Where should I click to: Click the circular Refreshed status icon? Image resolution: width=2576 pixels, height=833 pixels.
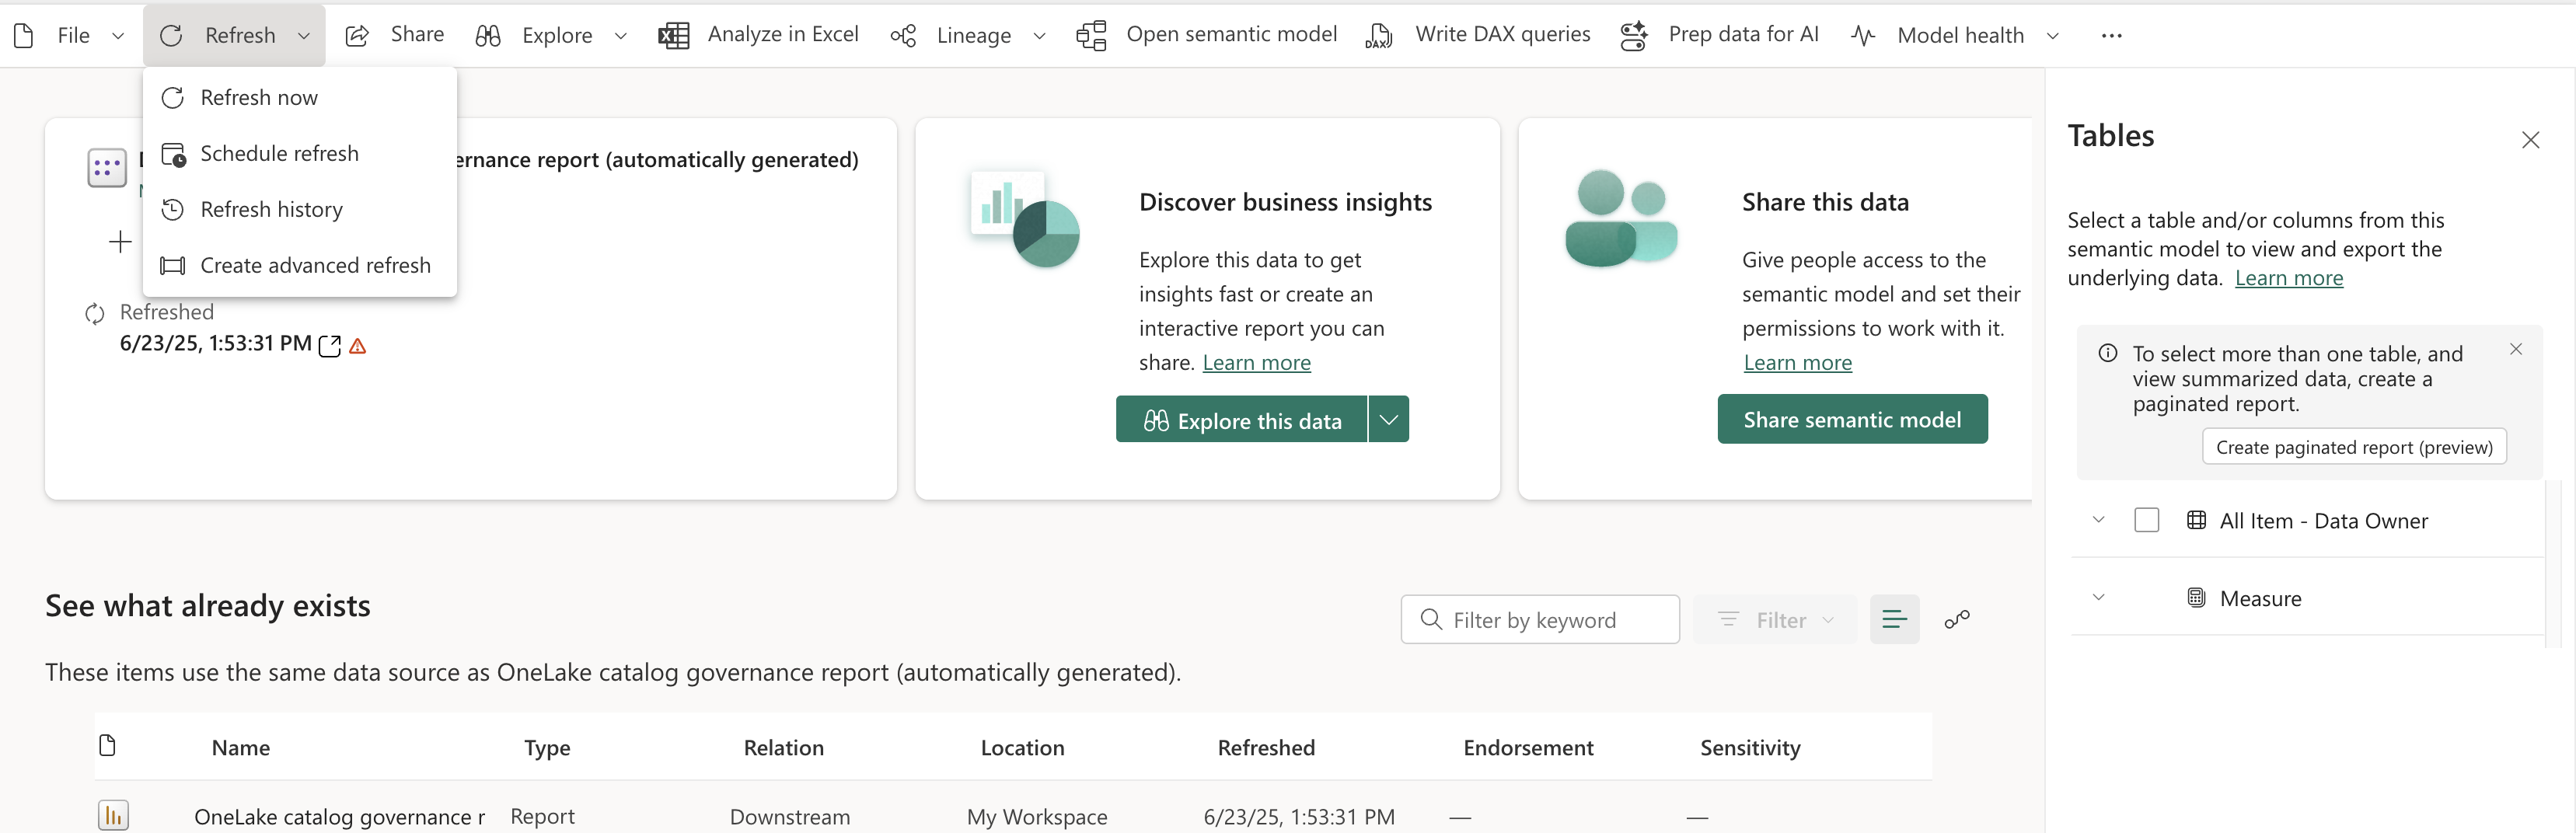pyautogui.click(x=95, y=314)
